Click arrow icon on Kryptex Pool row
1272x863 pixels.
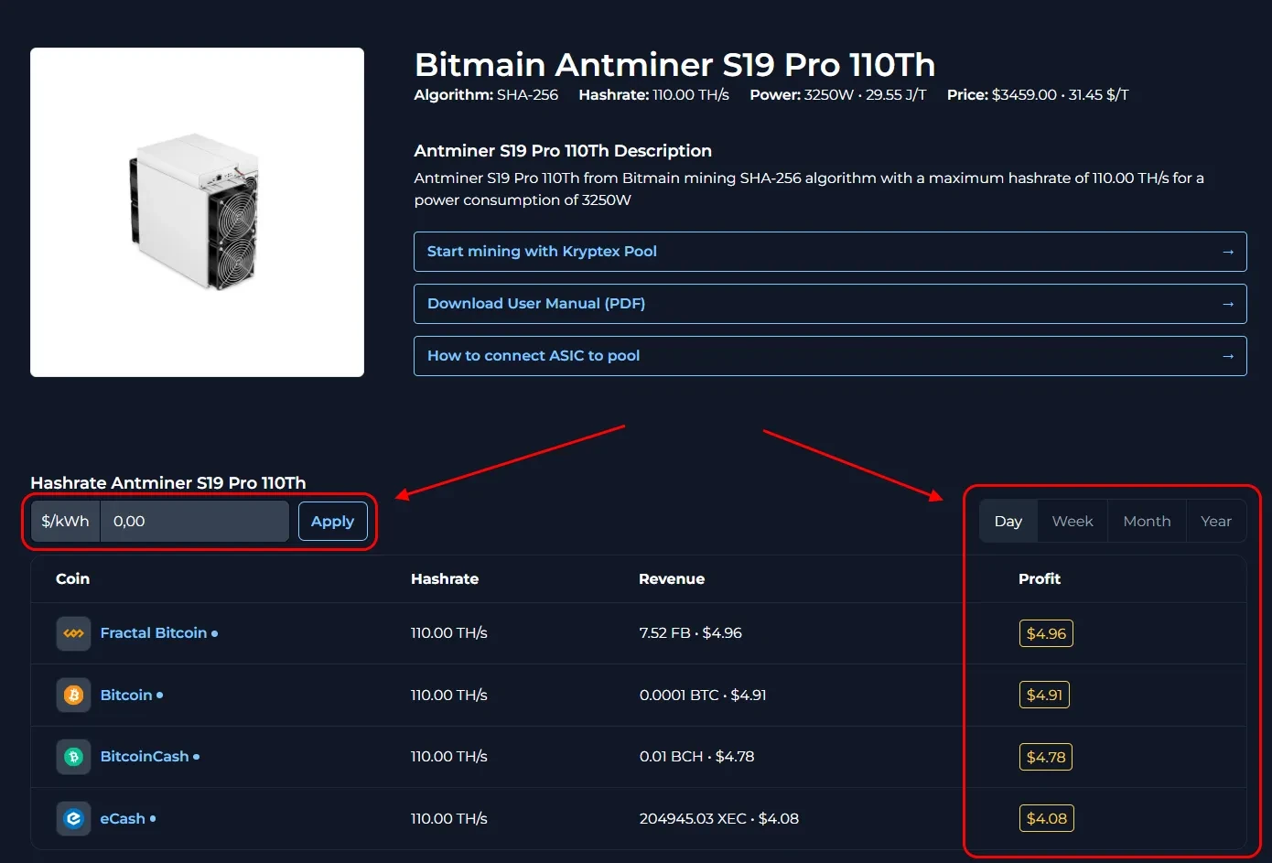(x=1228, y=252)
